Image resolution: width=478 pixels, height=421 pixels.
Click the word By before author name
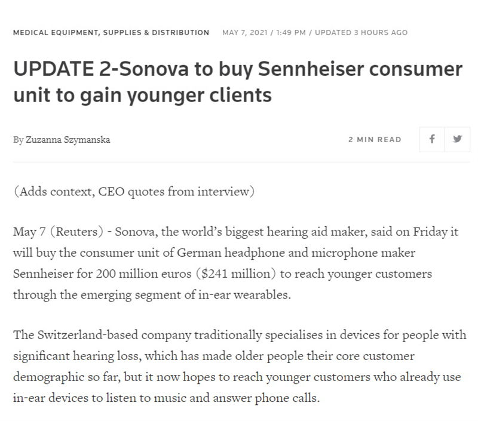click(x=19, y=140)
